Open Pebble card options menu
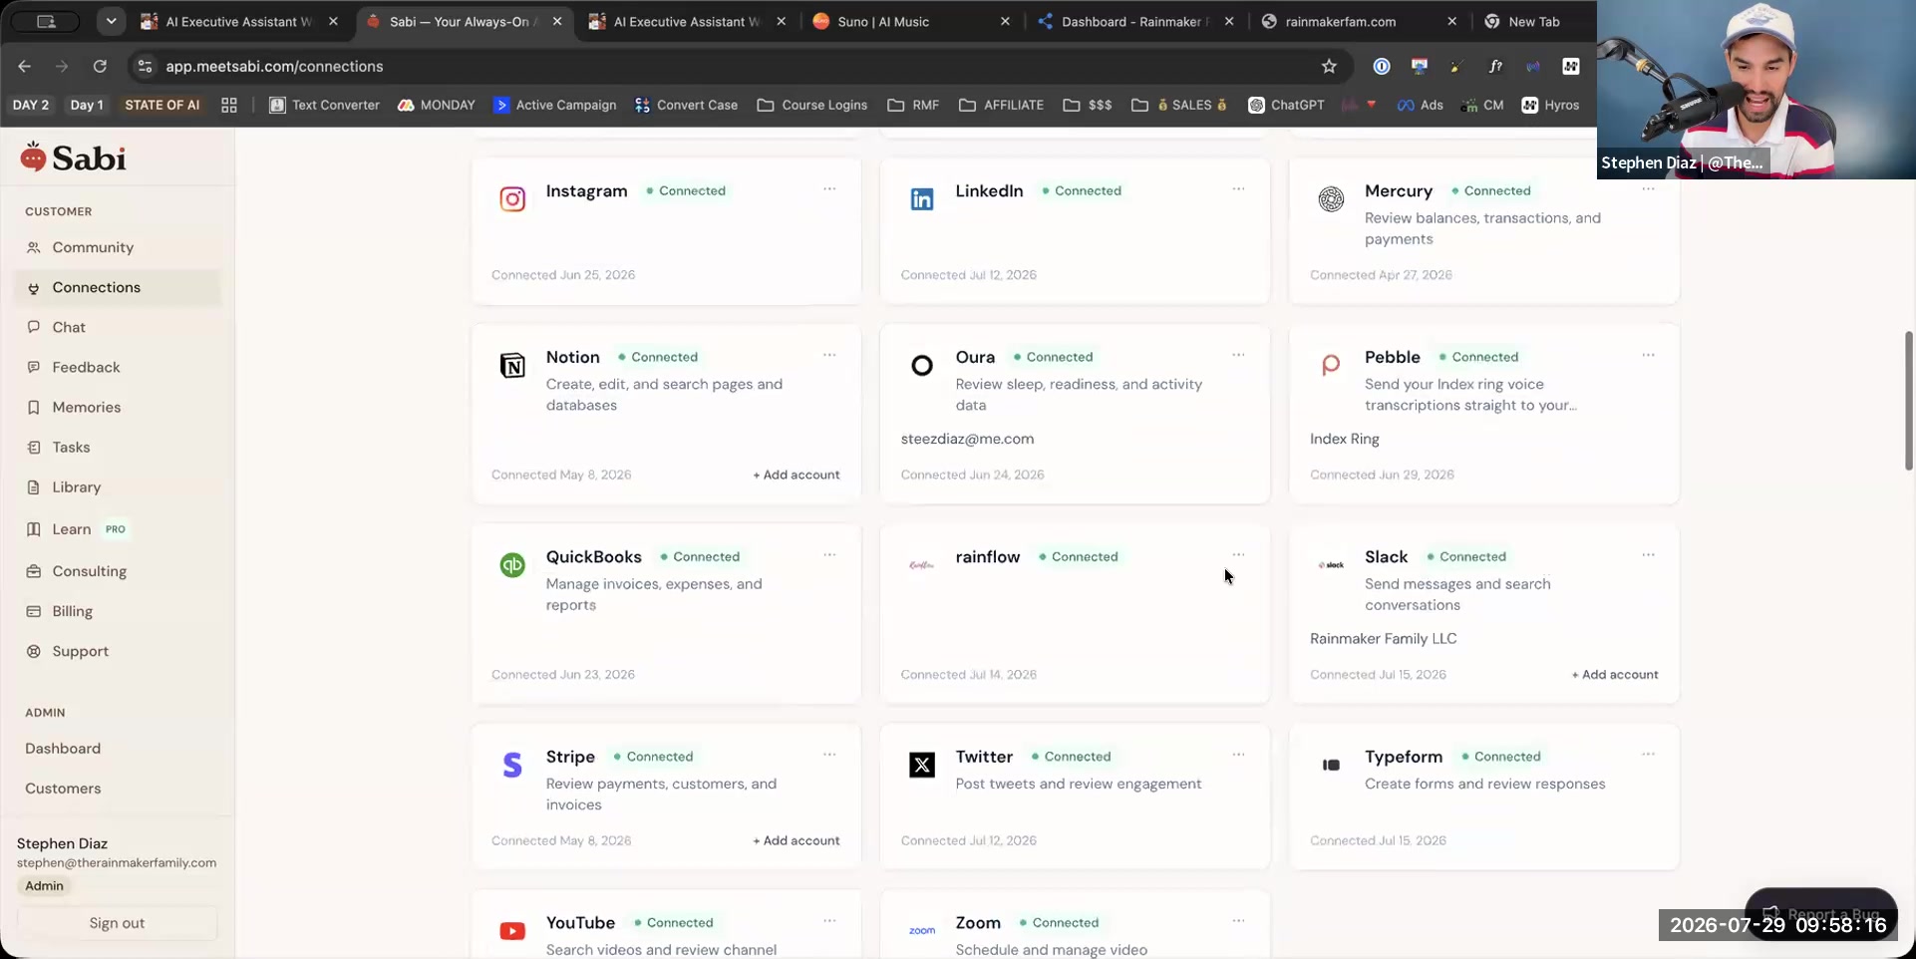Screen dimensions: 1916x959 tap(1648, 356)
